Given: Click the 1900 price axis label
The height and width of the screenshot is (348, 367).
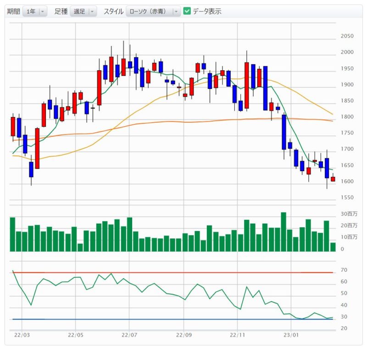Looking at the screenshot, I should pos(347,84).
